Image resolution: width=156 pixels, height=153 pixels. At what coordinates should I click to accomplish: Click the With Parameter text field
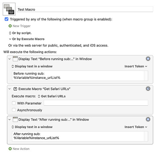coord(96,103)
